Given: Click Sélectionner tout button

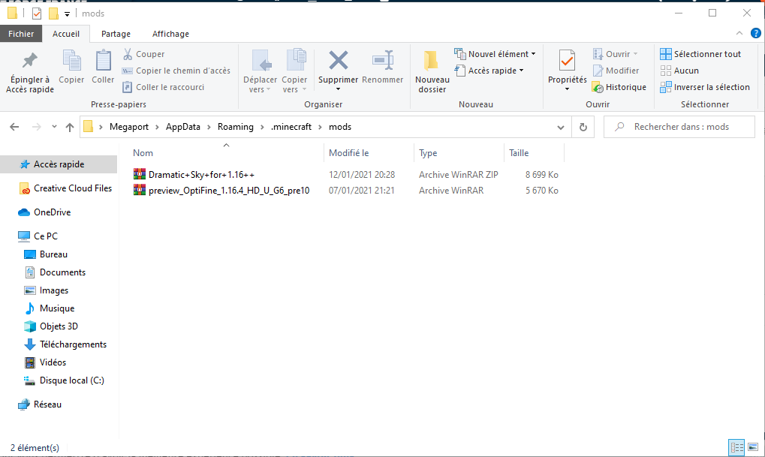Looking at the screenshot, I should 700,54.
